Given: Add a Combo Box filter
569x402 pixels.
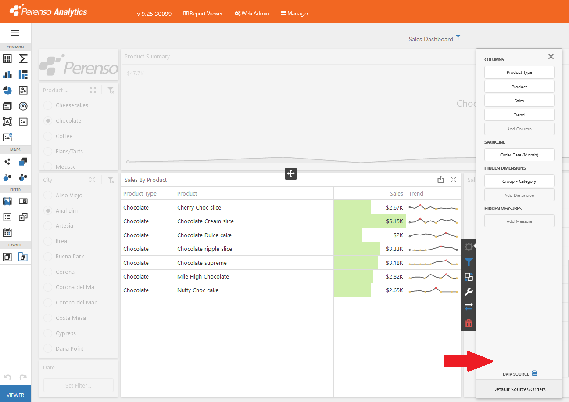Looking at the screenshot, I should tap(23, 201).
